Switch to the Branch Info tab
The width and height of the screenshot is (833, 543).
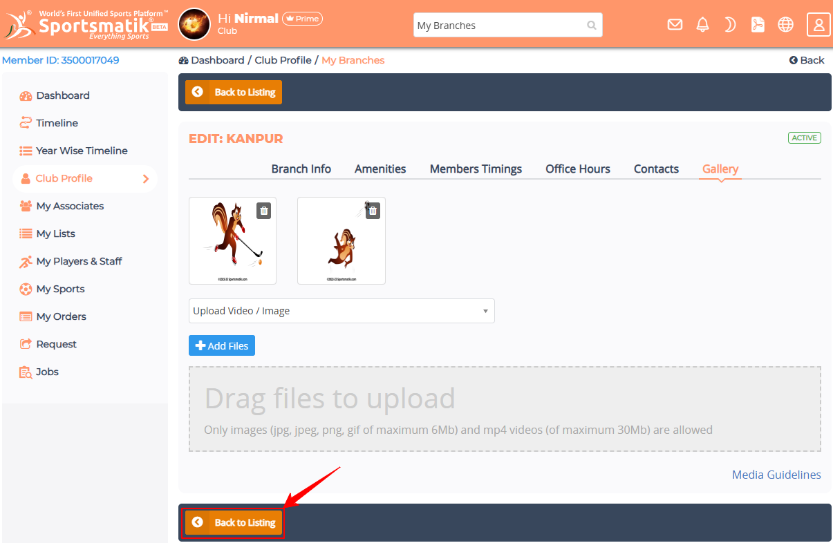click(301, 169)
